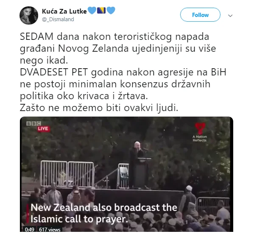Click the line Zašto ne možemo biti ovakvi ljudi
Image resolution: width=254 pixels, height=245 pixels.
click(99, 108)
